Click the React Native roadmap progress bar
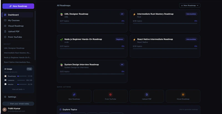This screenshot has height=114, width=222. click(165, 49)
